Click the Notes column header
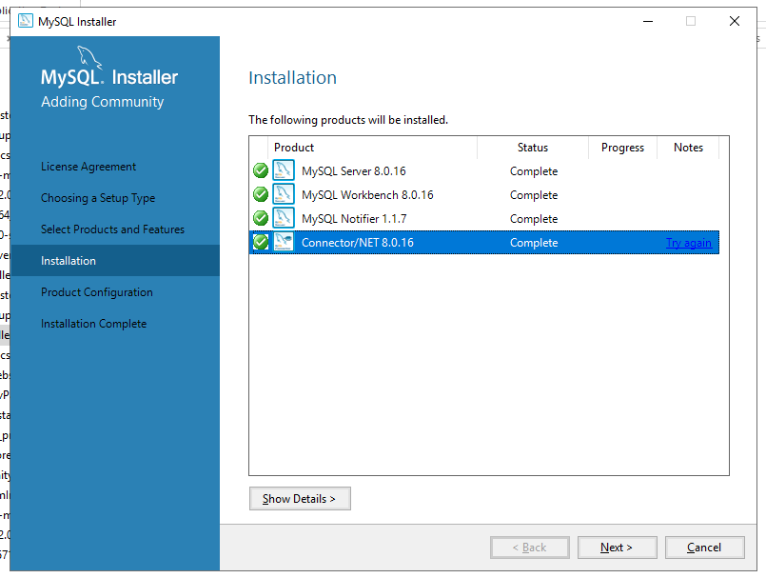 point(688,148)
